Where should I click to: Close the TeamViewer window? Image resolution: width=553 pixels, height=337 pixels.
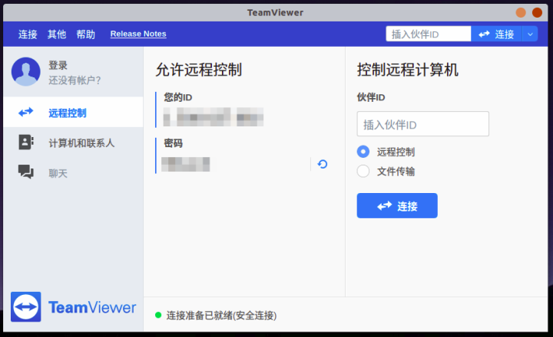pyautogui.click(x=537, y=13)
